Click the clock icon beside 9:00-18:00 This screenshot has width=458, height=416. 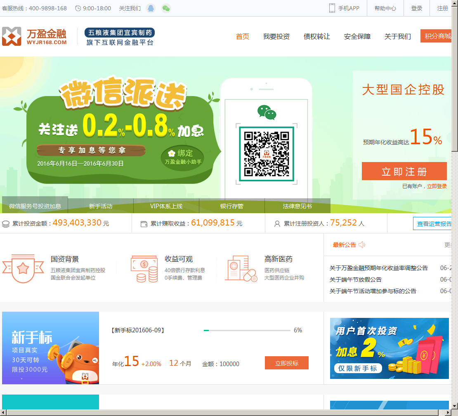(78, 8)
